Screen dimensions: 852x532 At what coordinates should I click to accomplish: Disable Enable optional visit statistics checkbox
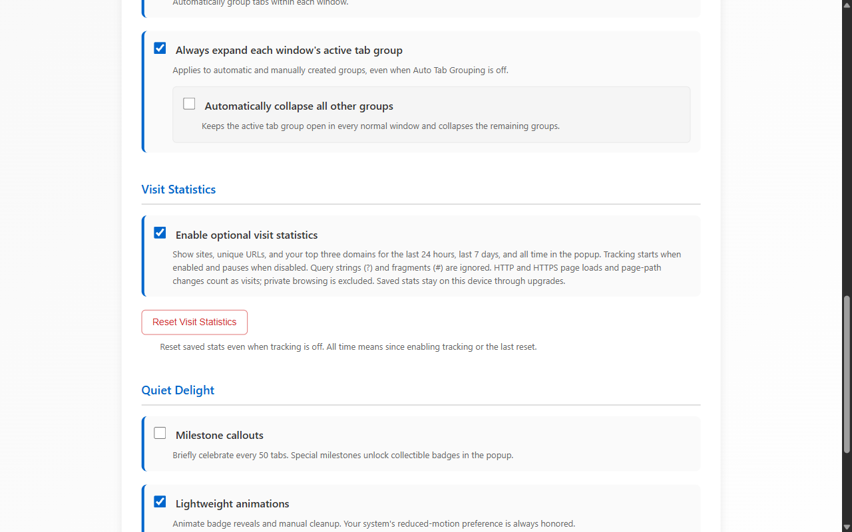160,233
